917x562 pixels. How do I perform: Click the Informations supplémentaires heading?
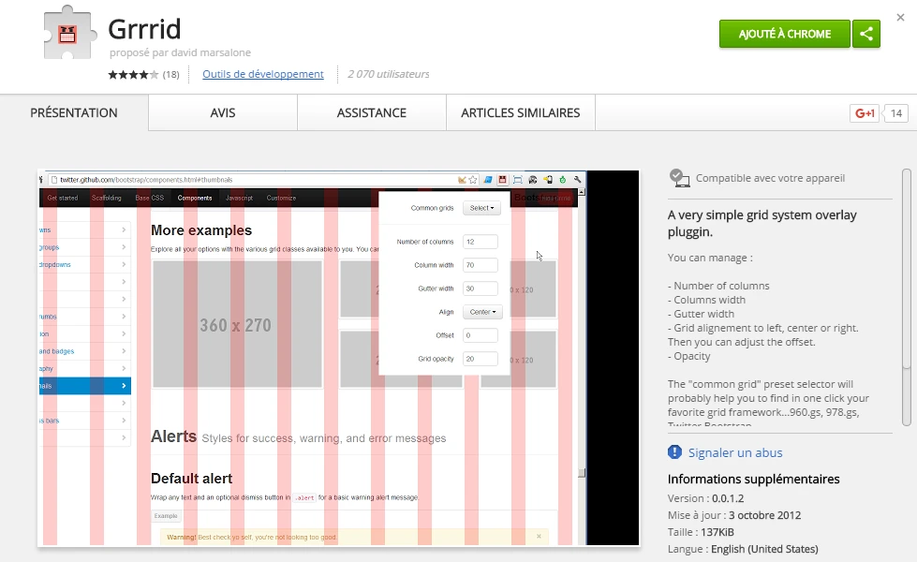pyautogui.click(x=753, y=479)
